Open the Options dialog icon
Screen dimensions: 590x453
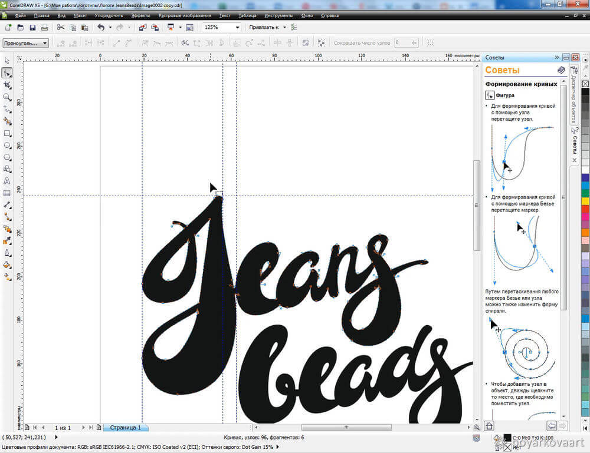coord(294,28)
